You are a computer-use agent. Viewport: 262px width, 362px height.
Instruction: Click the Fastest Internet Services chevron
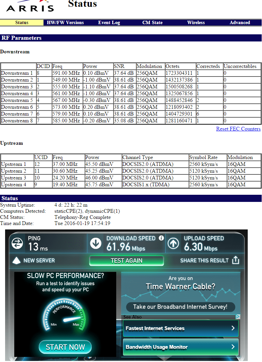click(233, 328)
